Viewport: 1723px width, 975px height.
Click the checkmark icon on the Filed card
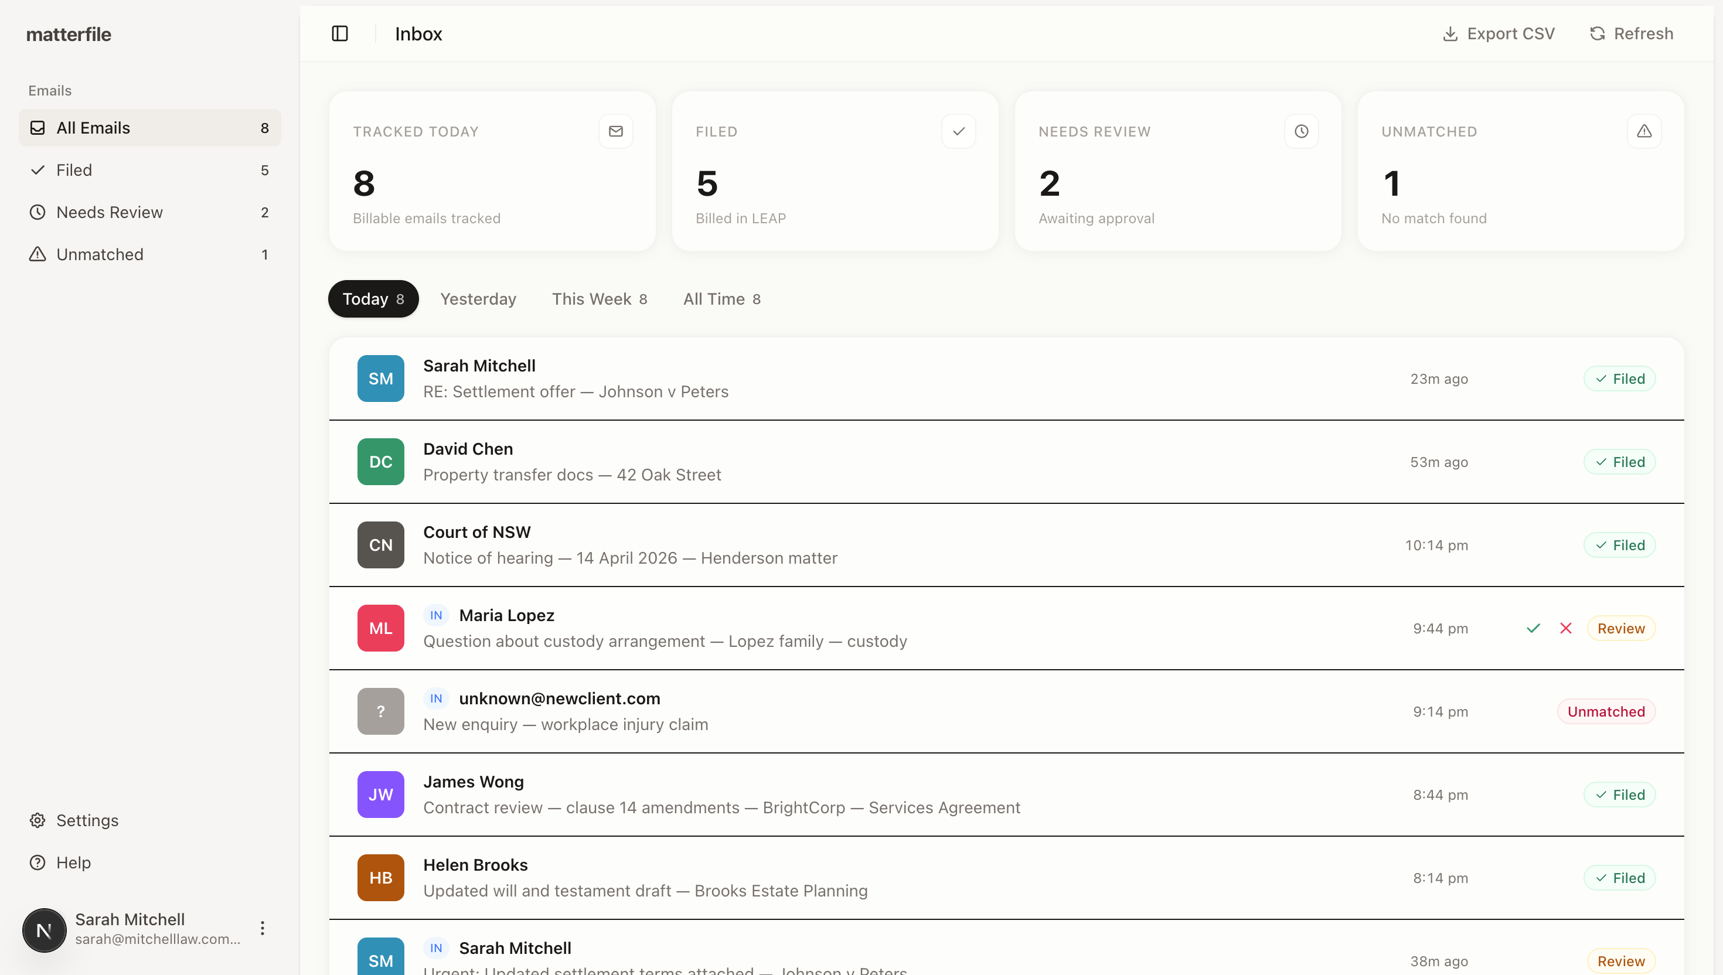pos(958,131)
